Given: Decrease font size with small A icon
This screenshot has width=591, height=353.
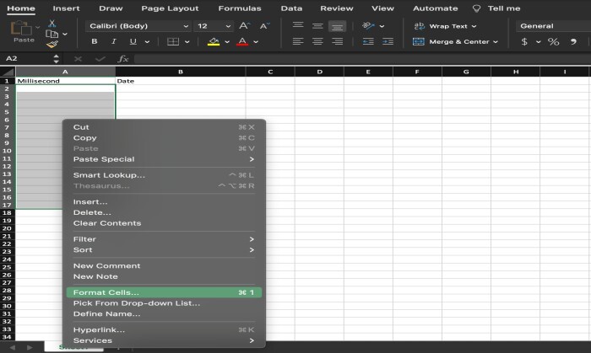Looking at the screenshot, I should click(x=264, y=26).
